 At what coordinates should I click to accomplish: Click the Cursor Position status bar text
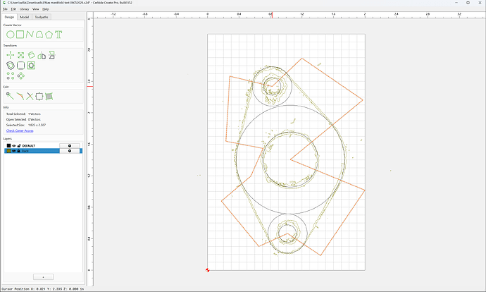point(43,289)
